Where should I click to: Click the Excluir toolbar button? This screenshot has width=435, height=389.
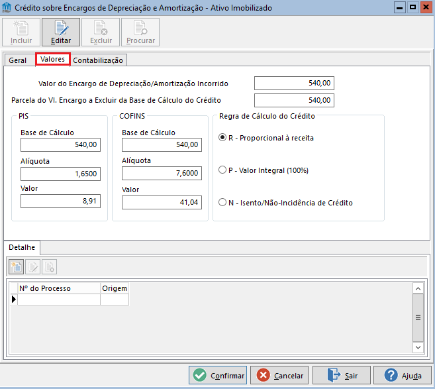[101, 32]
